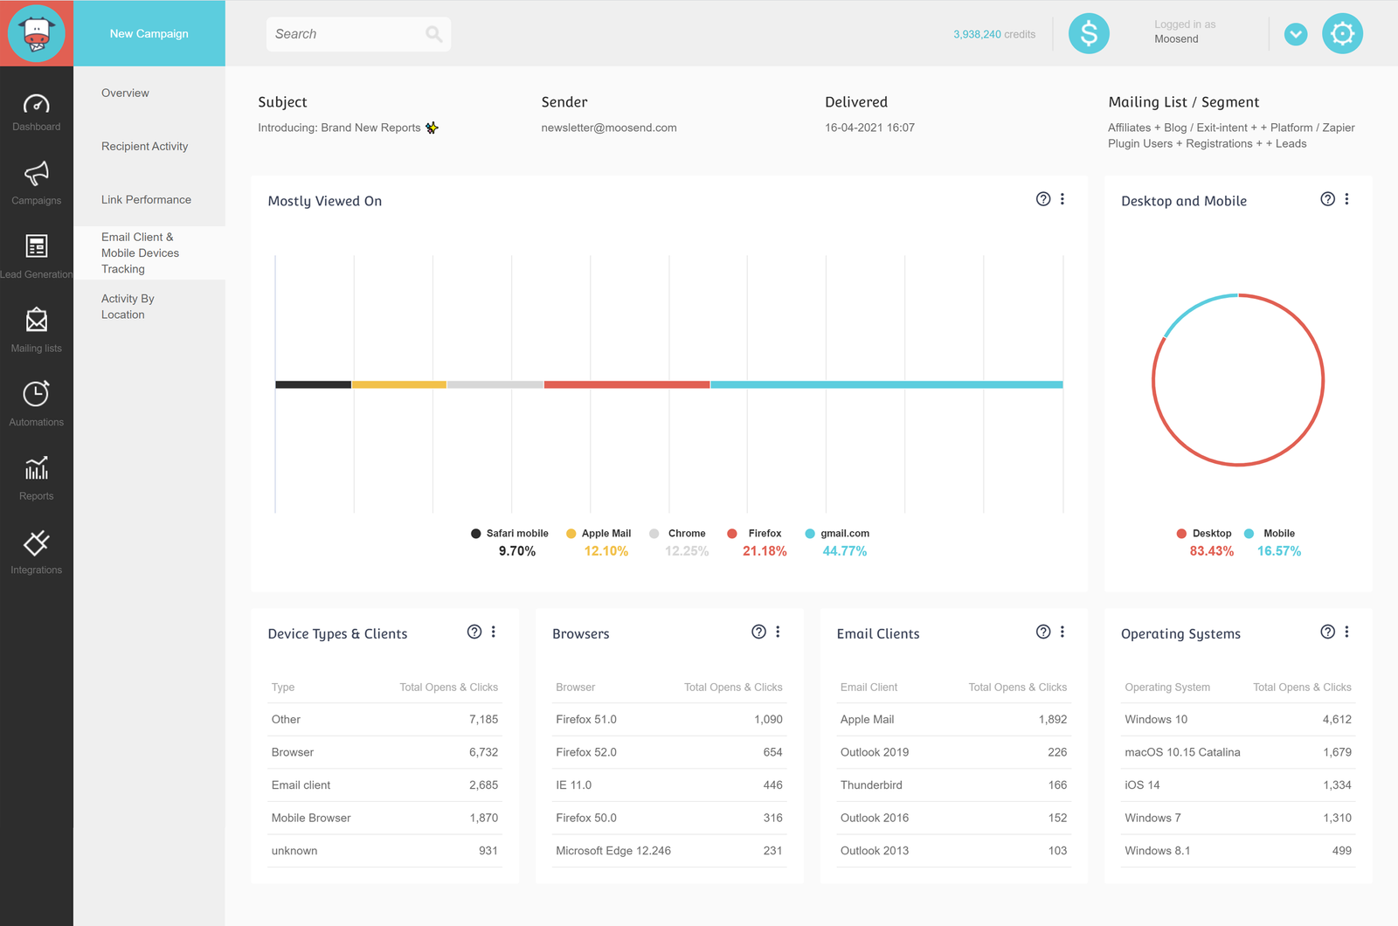This screenshot has height=926, width=1398.
Task: Click help icon on Mostly Viewed On
Action: click(1042, 199)
